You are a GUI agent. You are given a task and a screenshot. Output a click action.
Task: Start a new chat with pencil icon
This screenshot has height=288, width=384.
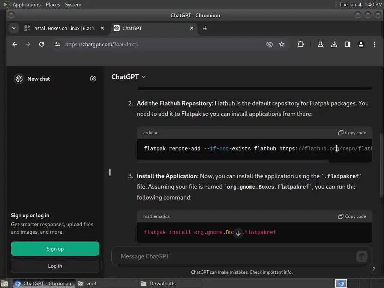click(93, 79)
